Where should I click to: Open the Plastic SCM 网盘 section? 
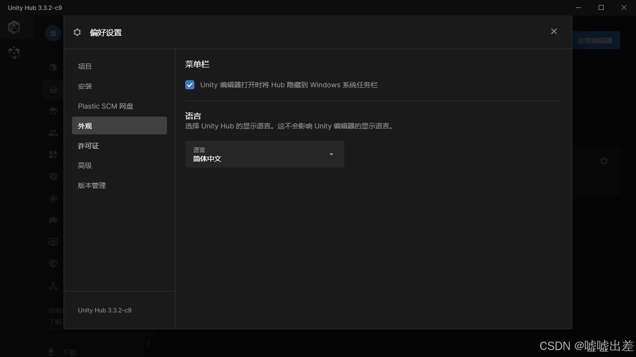[119, 106]
